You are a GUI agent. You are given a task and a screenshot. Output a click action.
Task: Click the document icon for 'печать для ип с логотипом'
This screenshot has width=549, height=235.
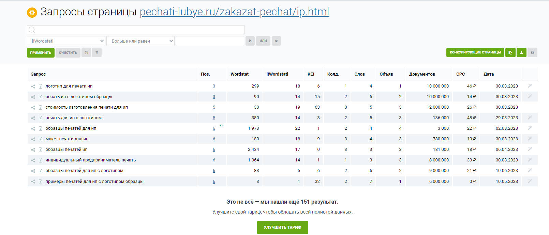[x=41, y=118]
